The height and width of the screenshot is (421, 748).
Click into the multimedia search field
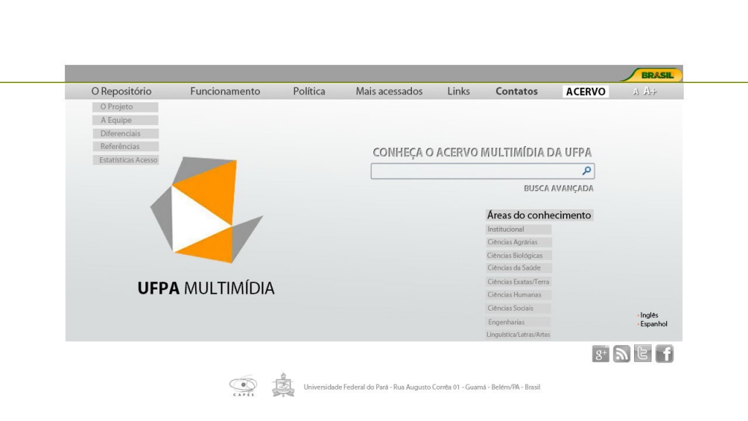click(483, 171)
